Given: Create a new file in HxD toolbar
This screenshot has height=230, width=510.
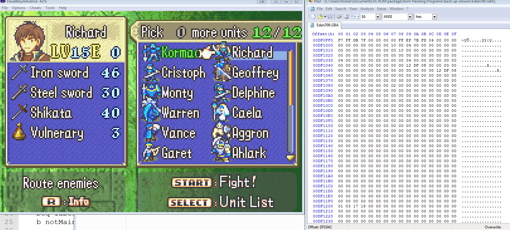Looking at the screenshot, I should [313, 17].
